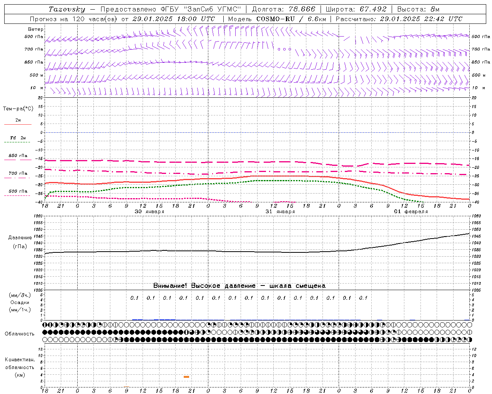Viewport: 492px width, 394px height.
Task: Click the orange convective cloud marker
Action: tap(186, 377)
